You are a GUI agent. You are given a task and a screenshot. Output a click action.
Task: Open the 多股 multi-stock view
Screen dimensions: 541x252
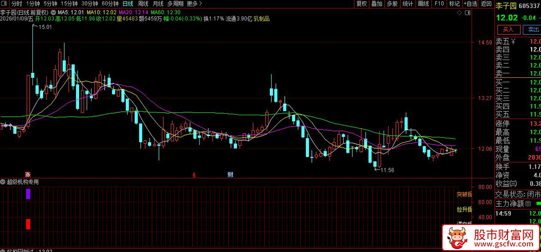[392, 4]
